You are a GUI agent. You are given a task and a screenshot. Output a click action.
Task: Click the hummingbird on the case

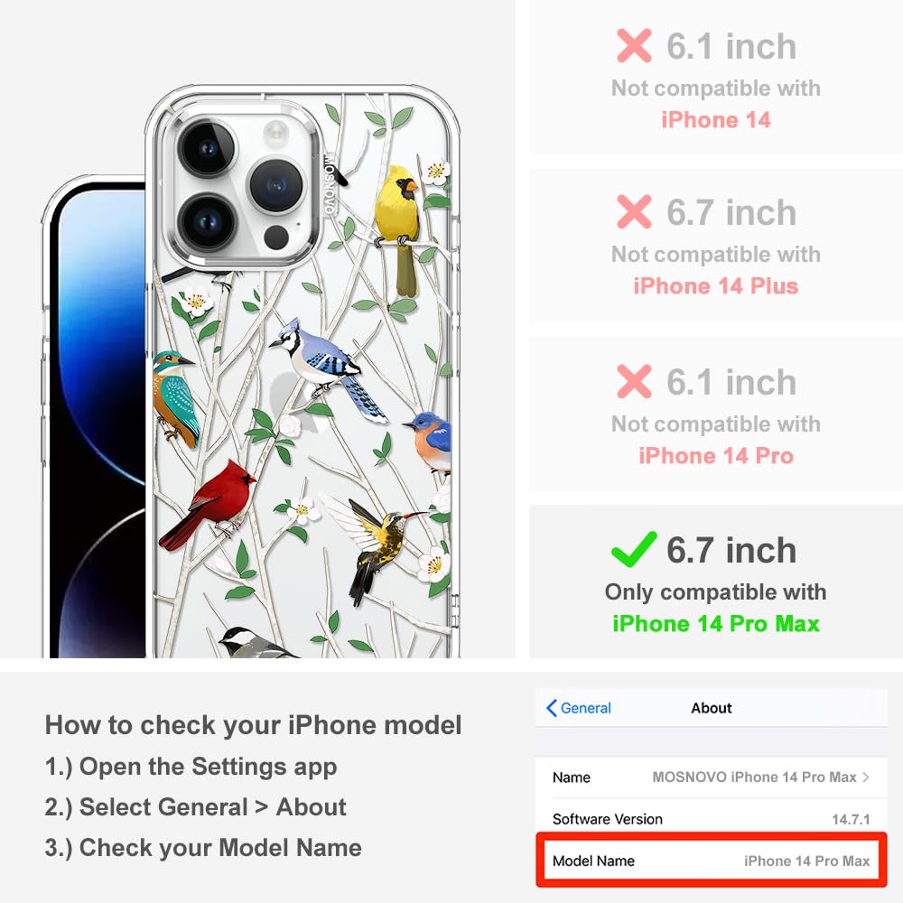coord(375,546)
